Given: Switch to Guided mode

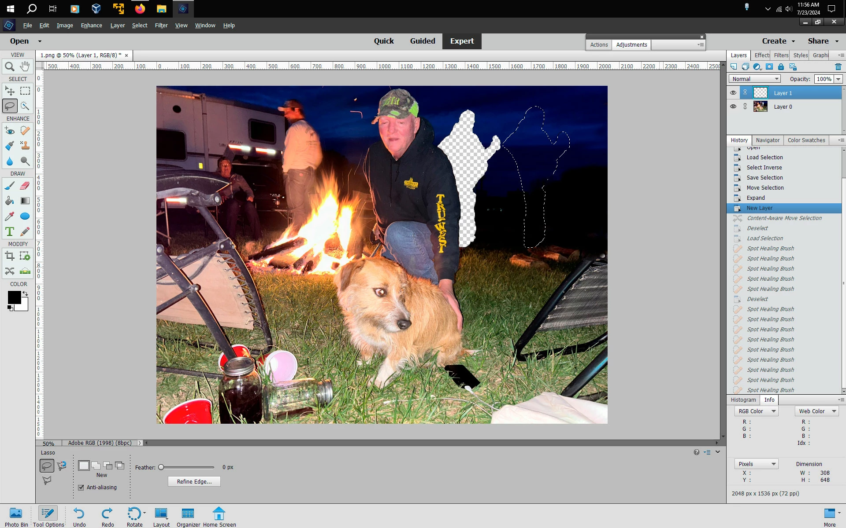Looking at the screenshot, I should tap(422, 41).
